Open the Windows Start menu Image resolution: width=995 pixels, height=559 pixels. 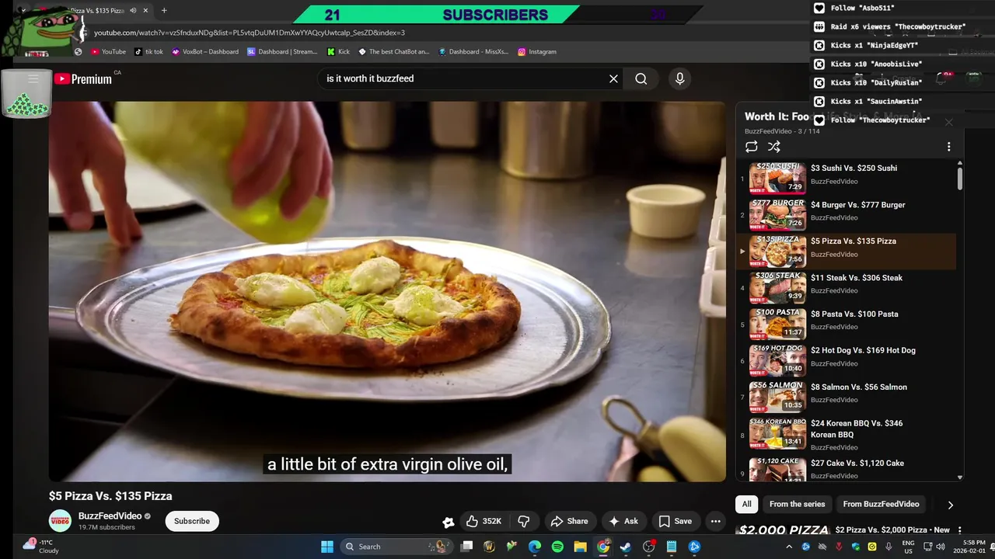click(x=327, y=547)
